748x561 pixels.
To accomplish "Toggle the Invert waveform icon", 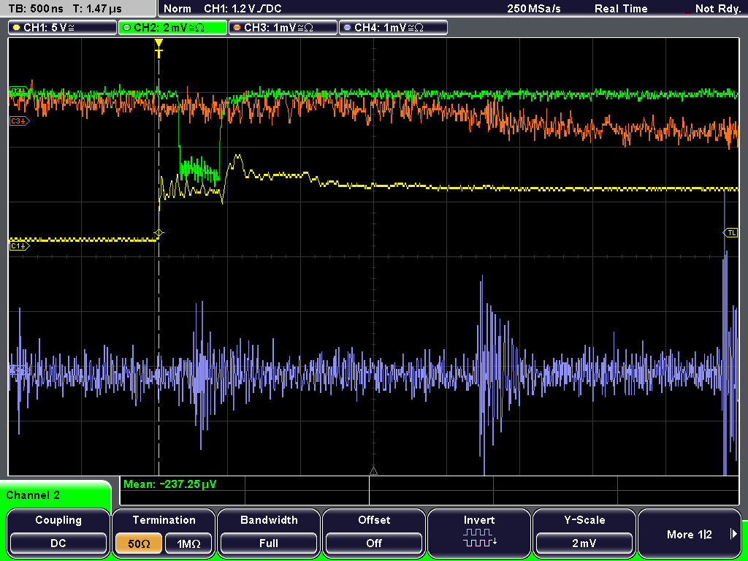I will [x=479, y=537].
